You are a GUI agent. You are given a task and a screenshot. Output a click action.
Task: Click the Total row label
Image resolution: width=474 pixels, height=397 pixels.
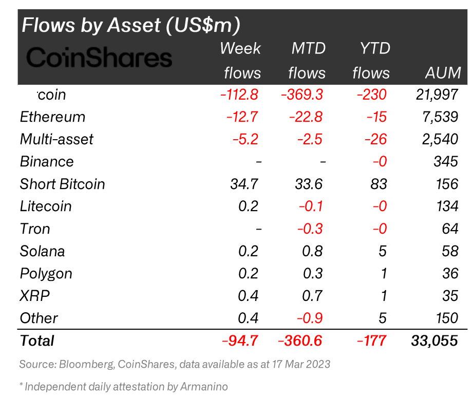[x=36, y=341]
